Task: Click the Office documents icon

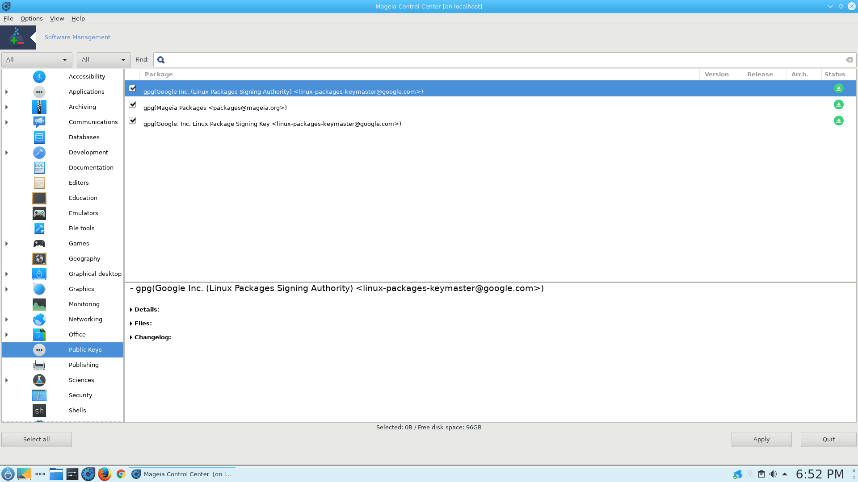Action: [x=39, y=335]
